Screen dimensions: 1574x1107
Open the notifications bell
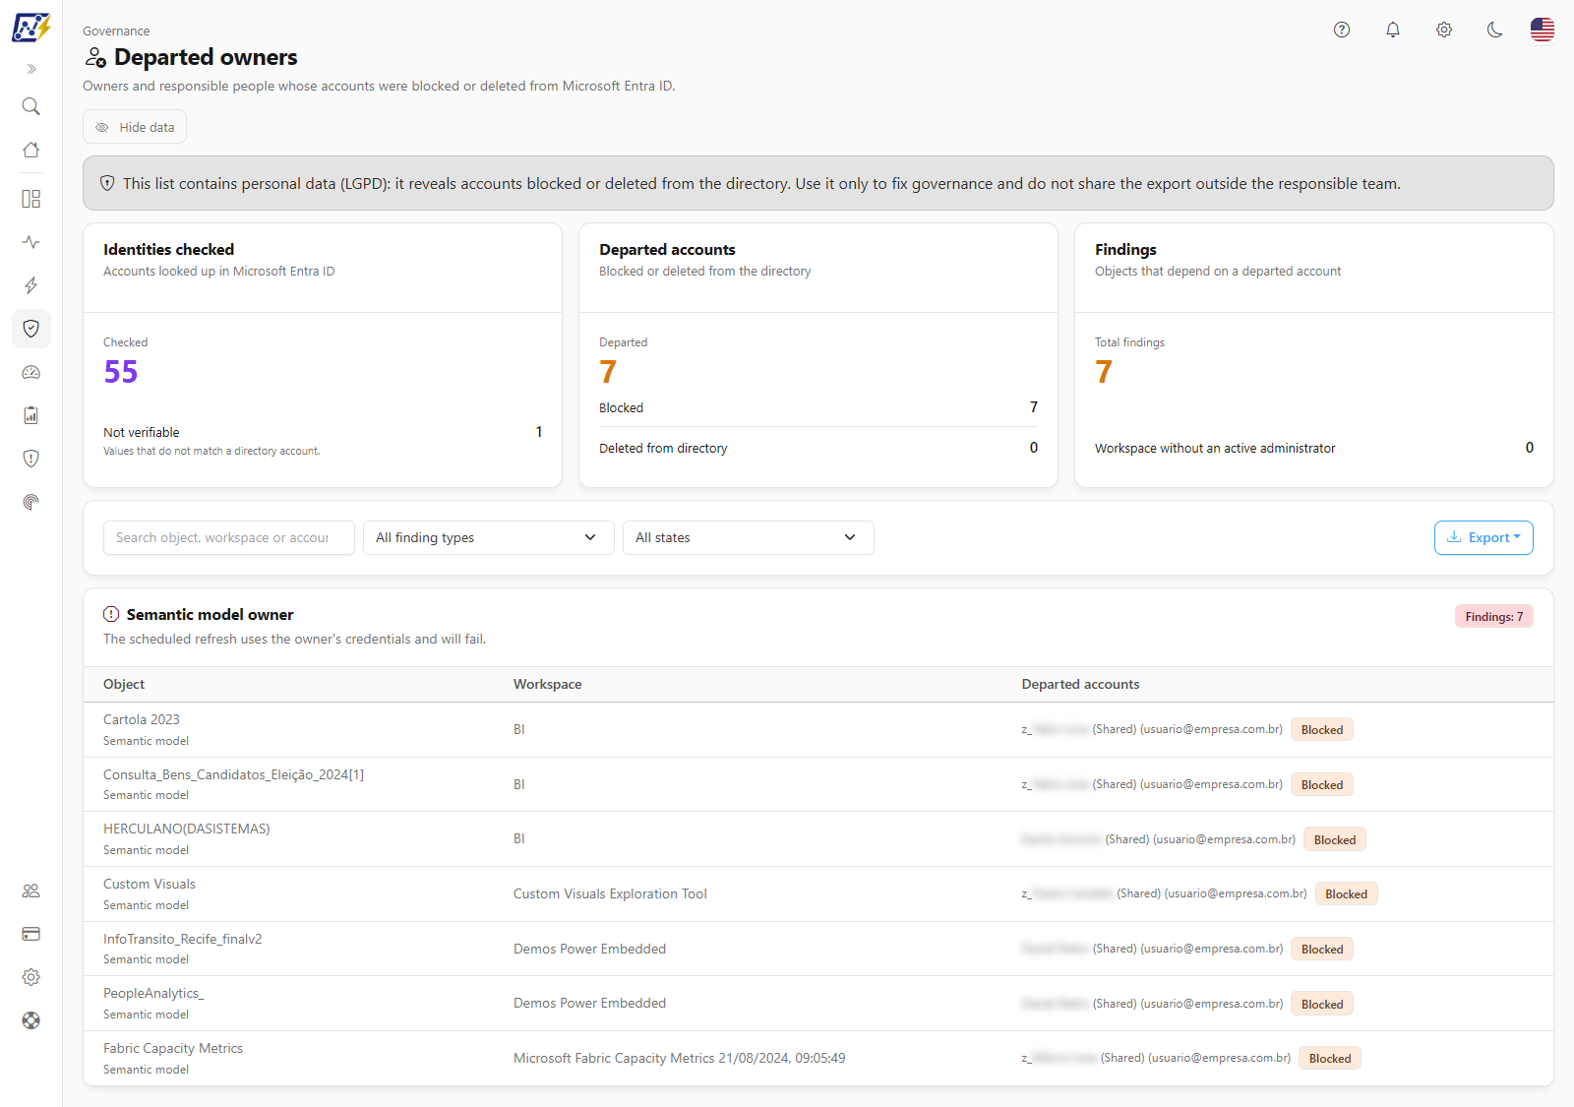point(1393,30)
